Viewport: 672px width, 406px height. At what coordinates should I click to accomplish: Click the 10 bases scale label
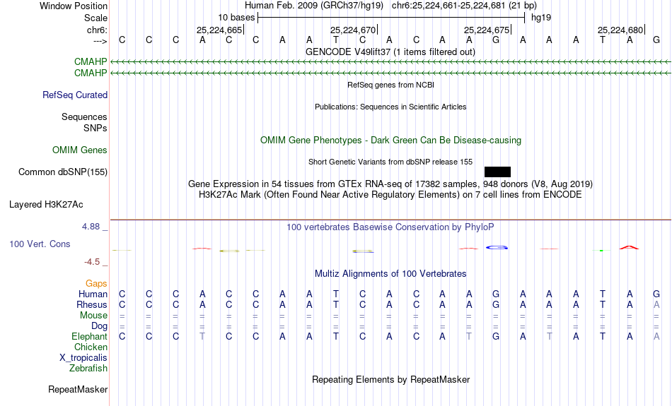tap(236, 18)
